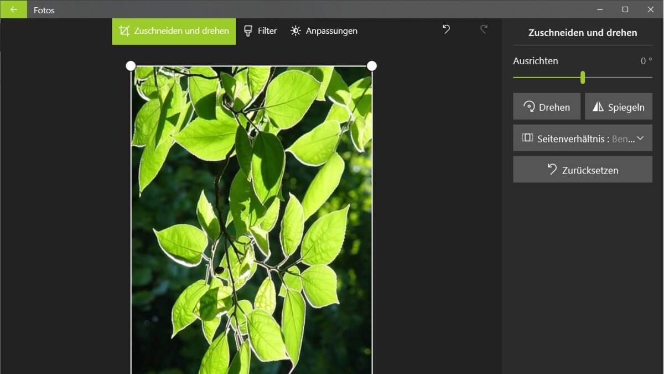Maximize the Fotos window

[x=625, y=9]
